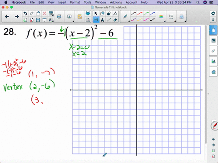Toggle the highlighted Pens tool button
The height and width of the screenshot is (163, 218).
pos(96,20)
